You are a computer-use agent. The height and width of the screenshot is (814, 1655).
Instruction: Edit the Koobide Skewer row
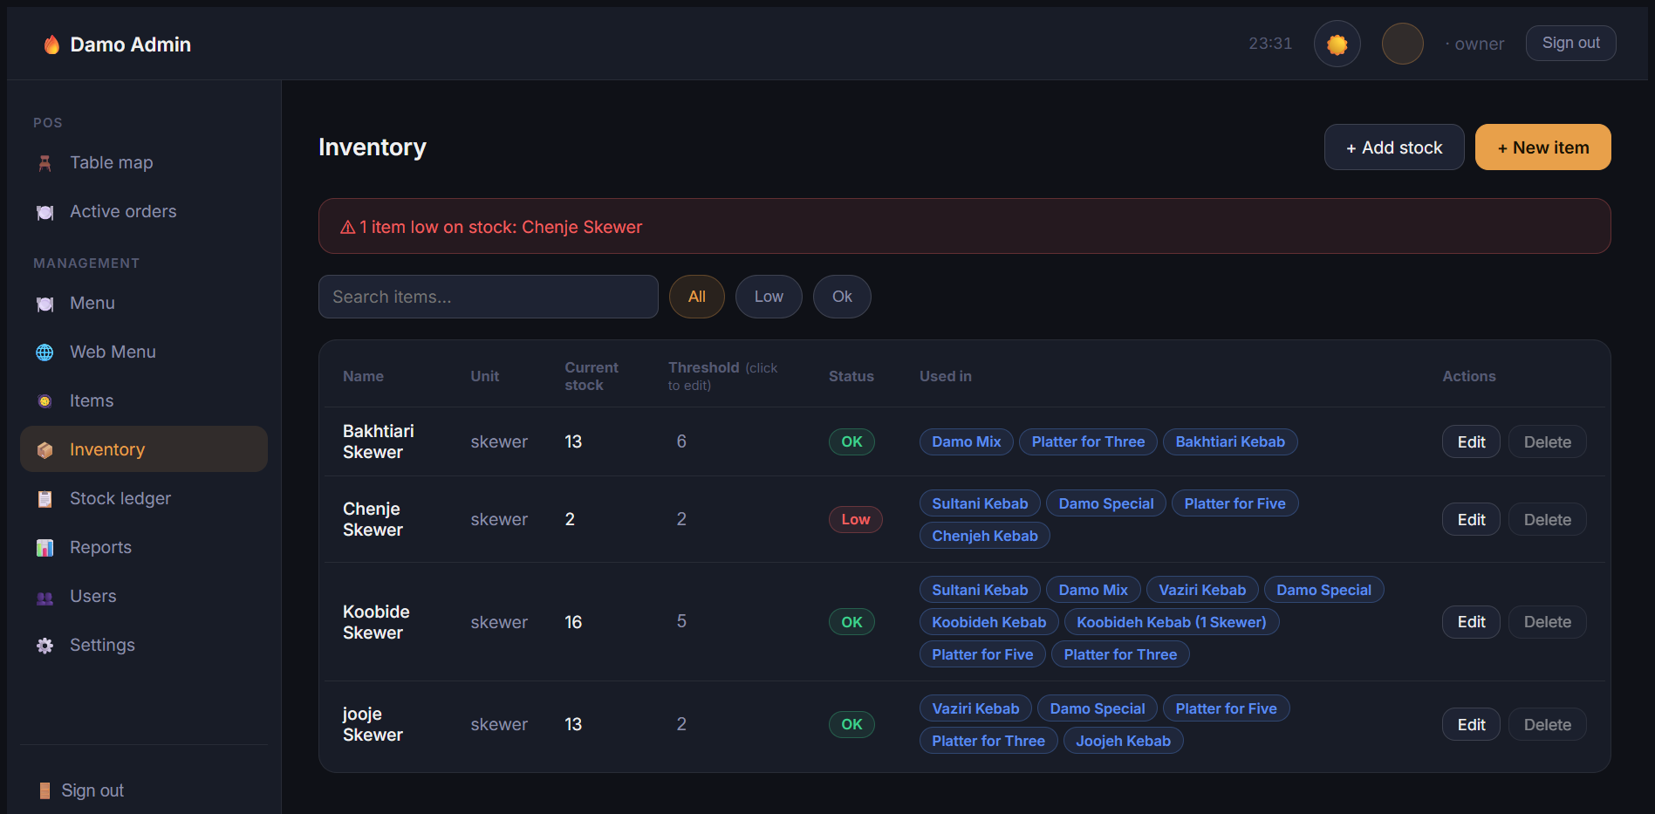1470,622
